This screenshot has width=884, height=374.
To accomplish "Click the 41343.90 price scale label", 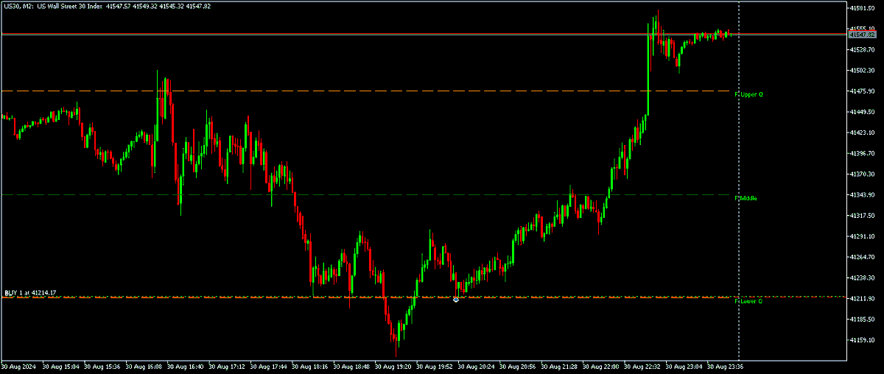I will click(x=862, y=195).
